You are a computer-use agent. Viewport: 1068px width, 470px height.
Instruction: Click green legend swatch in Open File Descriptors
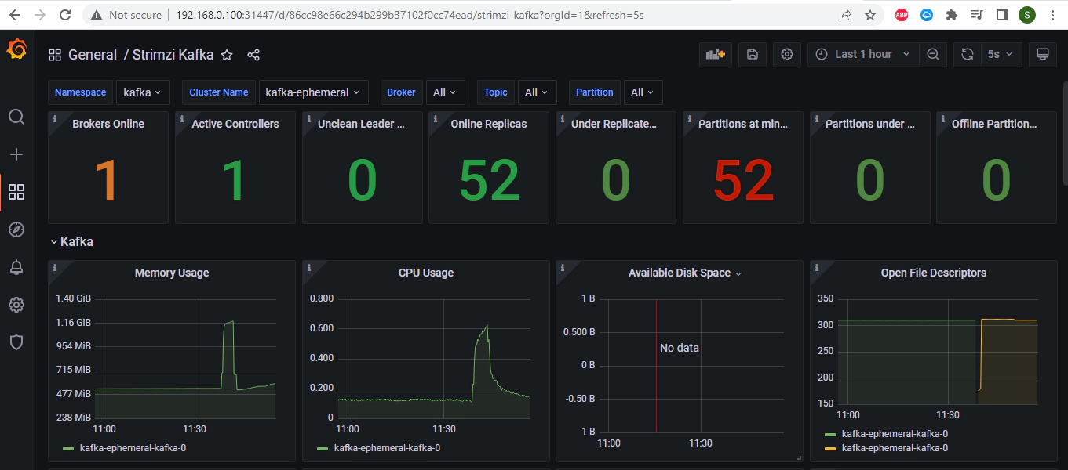pos(829,434)
